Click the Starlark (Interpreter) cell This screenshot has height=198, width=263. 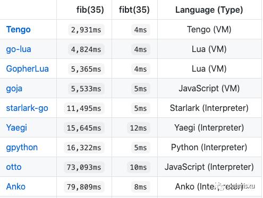(209, 108)
